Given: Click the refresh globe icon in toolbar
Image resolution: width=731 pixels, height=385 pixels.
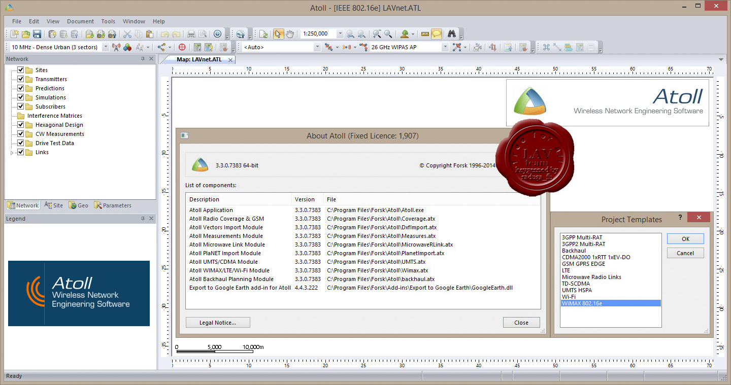Looking at the screenshot, I should pyautogui.click(x=240, y=34).
